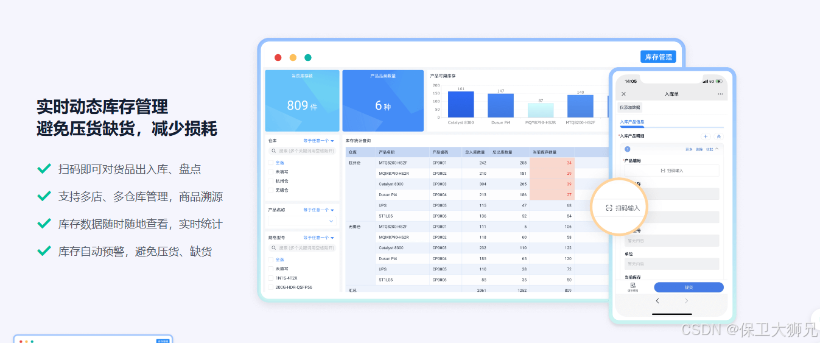The height and width of the screenshot is (343, 820).
Task: Click the green window dot on dashboard
Action: [x=308, y=57]
